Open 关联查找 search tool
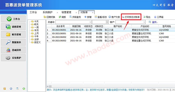This screenshot has height=92, width=175. [x=75, y=17]
